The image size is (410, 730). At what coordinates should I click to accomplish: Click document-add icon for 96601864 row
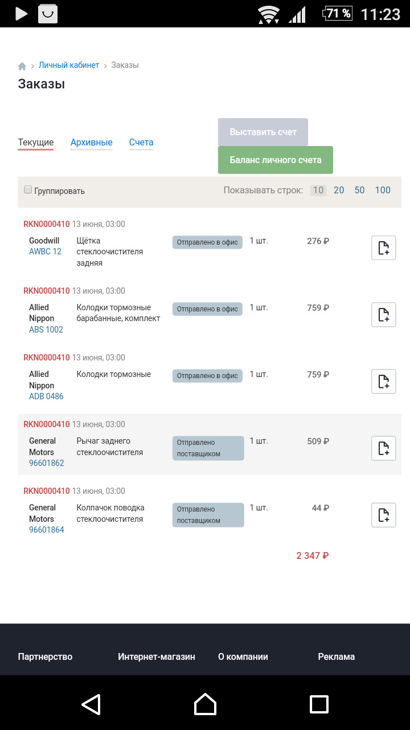pos(384,514)
